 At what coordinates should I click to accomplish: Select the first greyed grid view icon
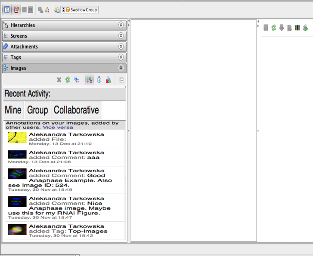click(24, 9)
